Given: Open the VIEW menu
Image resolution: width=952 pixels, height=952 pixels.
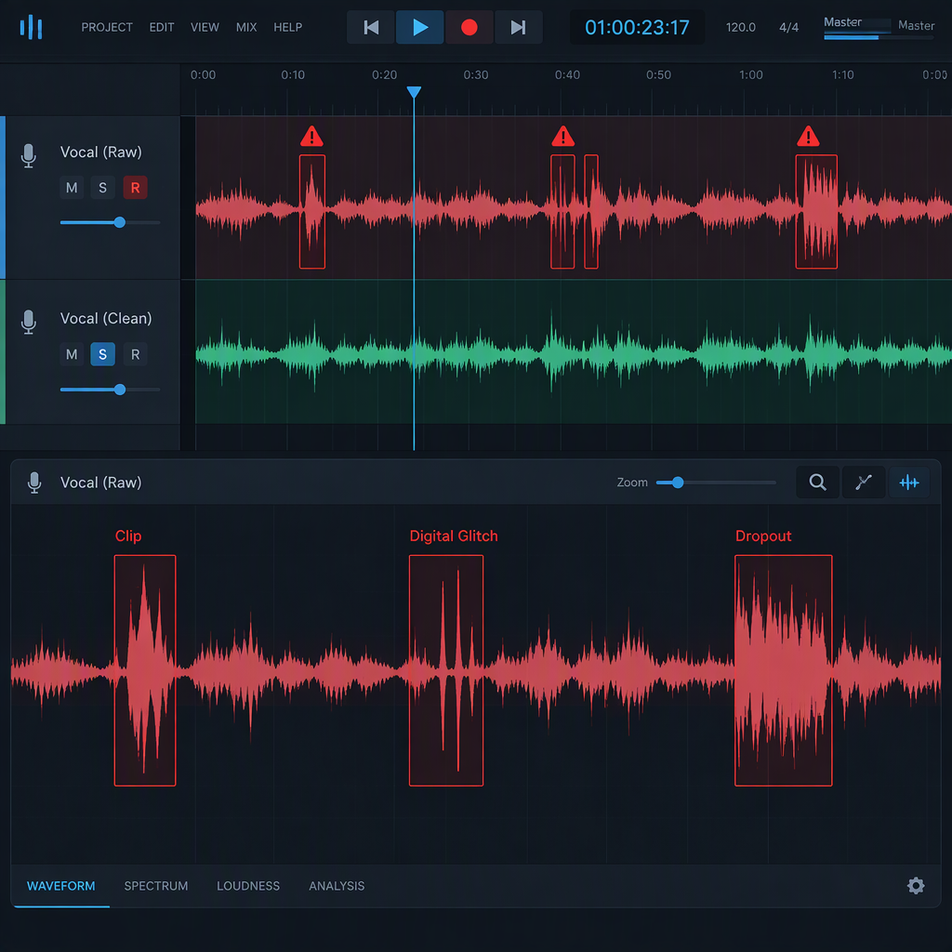Looking at the screenshot, I should [x=205, y=27].
